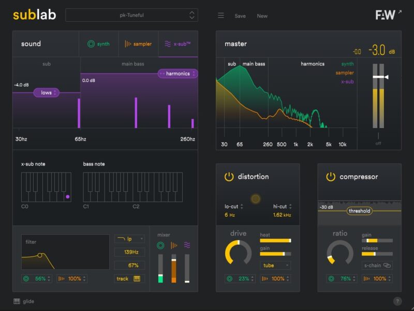Screen dimensions: 414x311
Task: Click the New button
Action: (x=262, y=16)
